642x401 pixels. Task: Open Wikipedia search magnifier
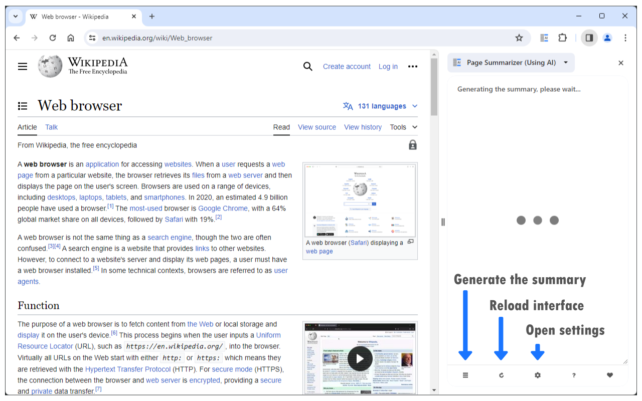[x=308, y=66]
